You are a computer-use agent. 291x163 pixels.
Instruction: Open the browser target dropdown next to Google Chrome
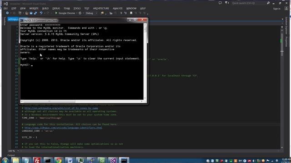[77, 13]
